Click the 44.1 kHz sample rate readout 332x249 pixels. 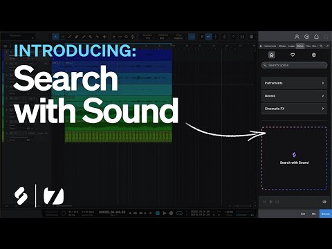pyautogui.click(x=73, y=212)
